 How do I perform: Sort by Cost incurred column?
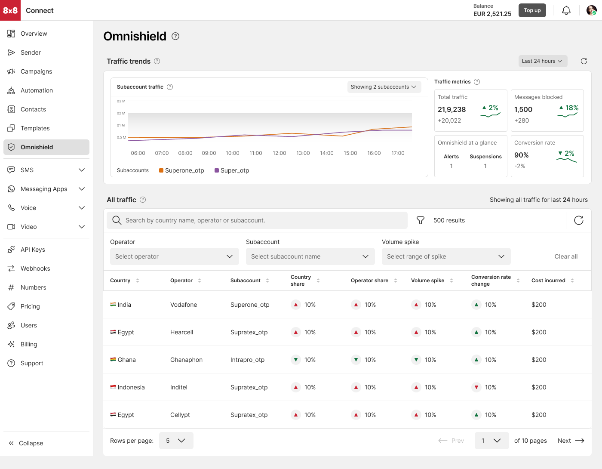click(x=572, y=281)
